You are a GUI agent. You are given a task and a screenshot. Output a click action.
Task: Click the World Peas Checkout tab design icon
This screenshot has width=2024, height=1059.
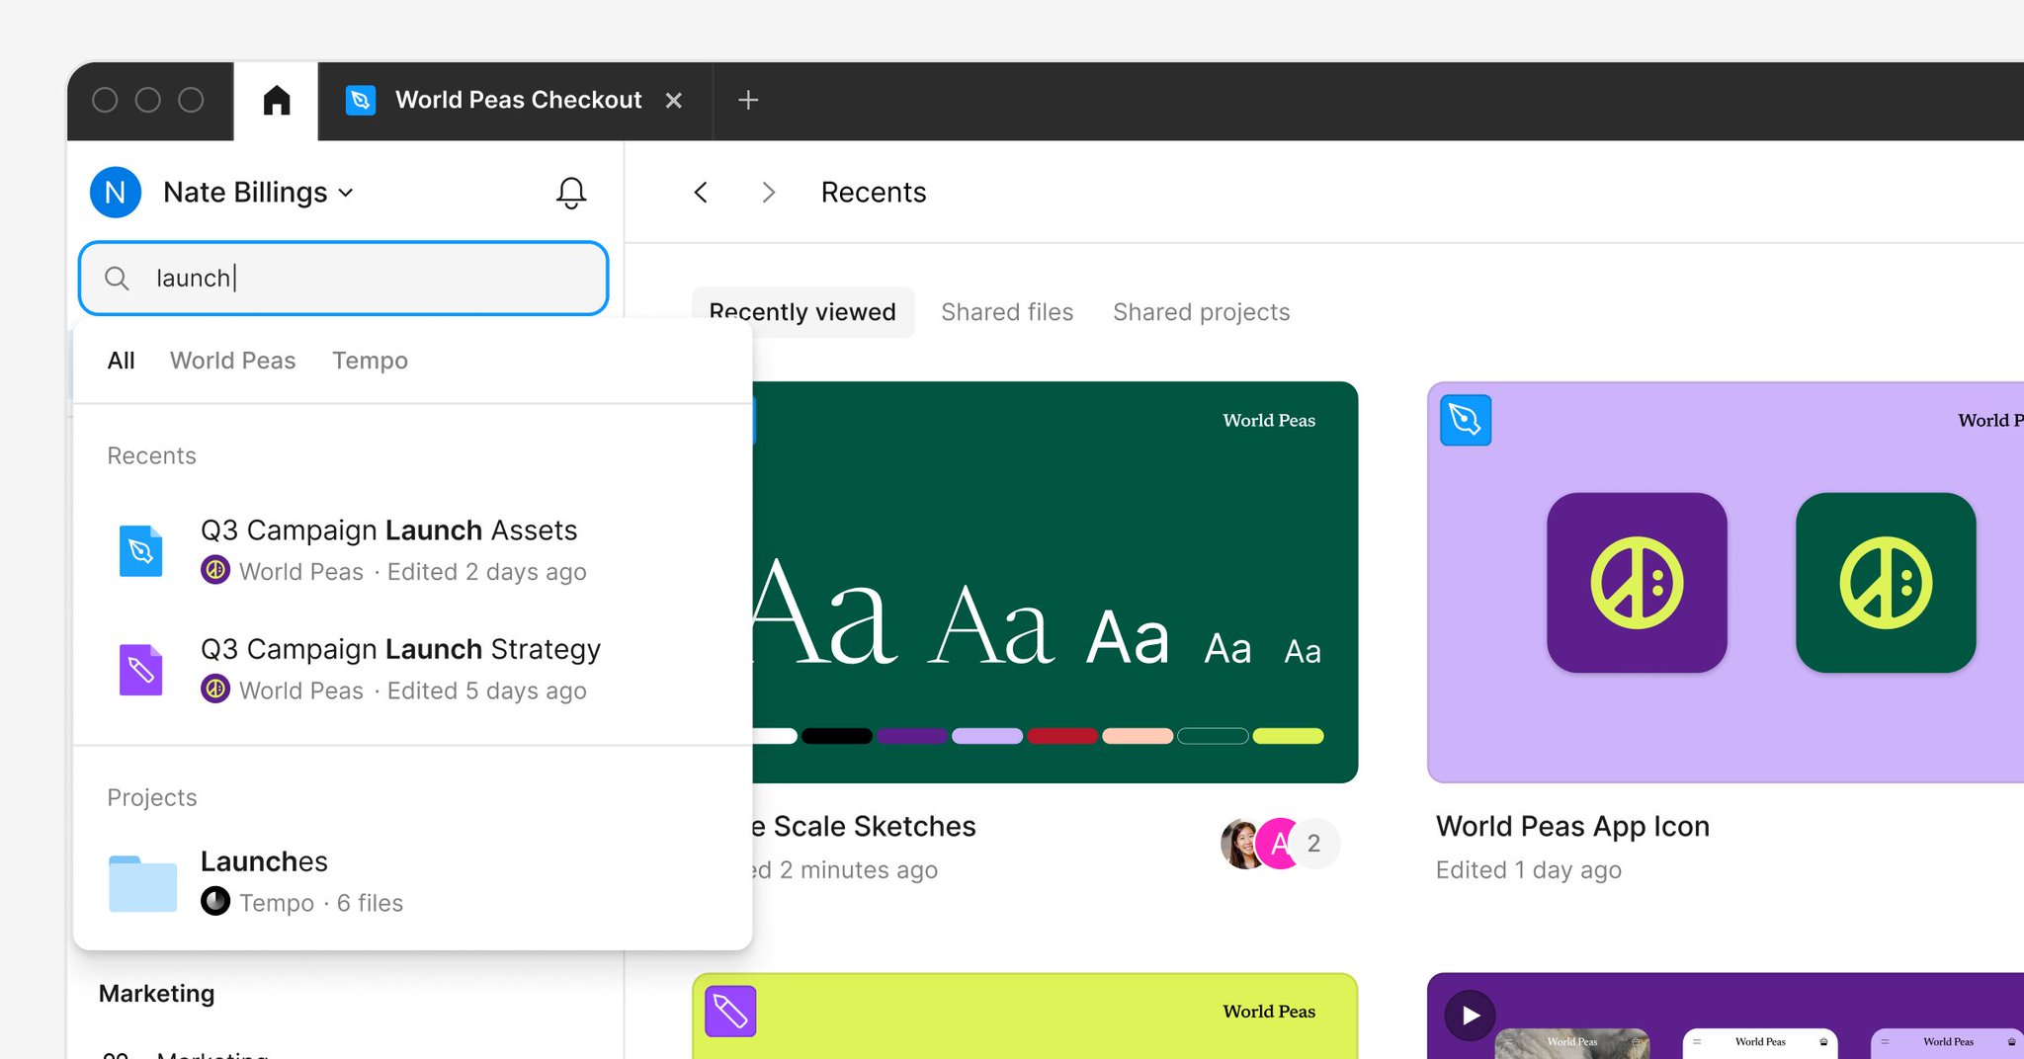361,100
